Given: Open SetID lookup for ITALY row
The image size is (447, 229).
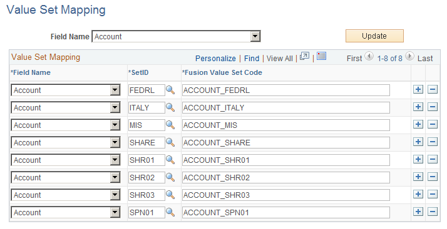Looking at the screenshot, I should 170,107.
